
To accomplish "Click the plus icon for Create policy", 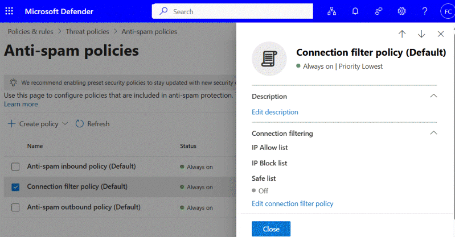I will tap(11, 124).
